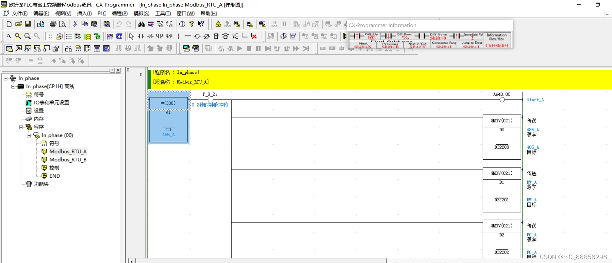Paste with the clipboard icon
The height and width of the screenshot is (263, 612).
(x=94, y=24)
